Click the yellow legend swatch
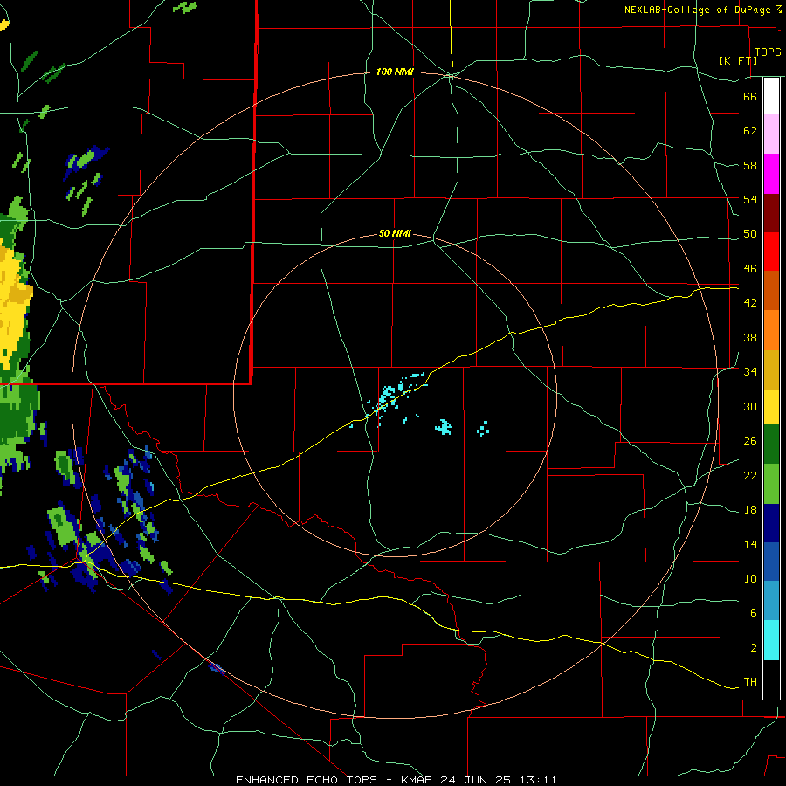This screenshot has height=786, width=786. pyautogui.click(x=771, y=406)
